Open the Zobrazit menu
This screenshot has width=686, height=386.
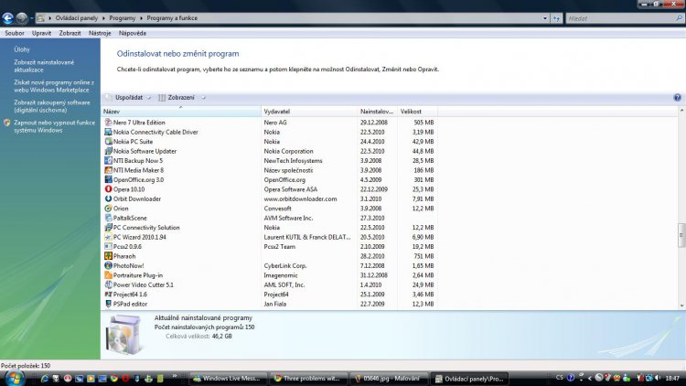70,33
